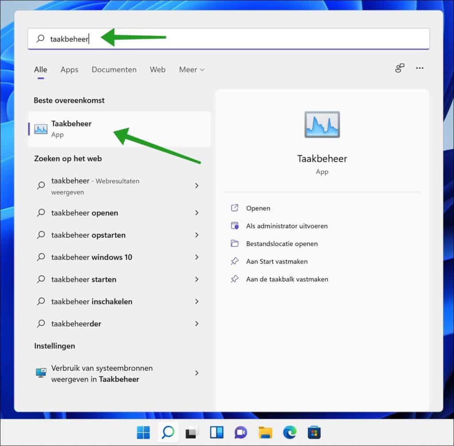Click the Openen icon
Image resolution: width=454 pixels, height=446 pixels.
(x=235, y=208)
